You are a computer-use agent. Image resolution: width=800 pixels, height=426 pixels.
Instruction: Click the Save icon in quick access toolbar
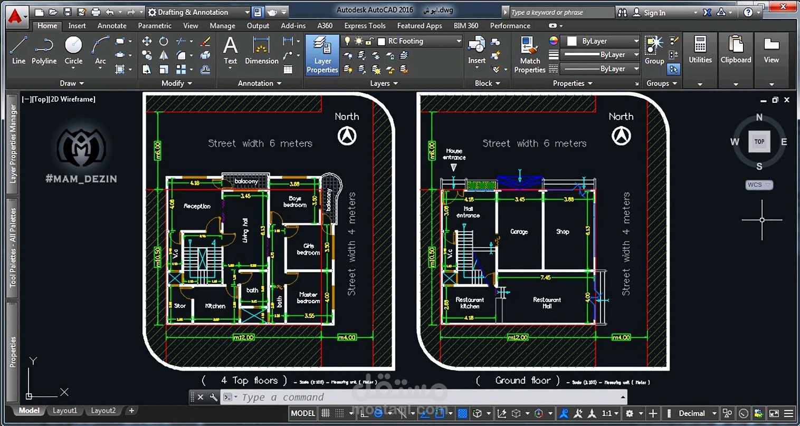tap(67, 12)
